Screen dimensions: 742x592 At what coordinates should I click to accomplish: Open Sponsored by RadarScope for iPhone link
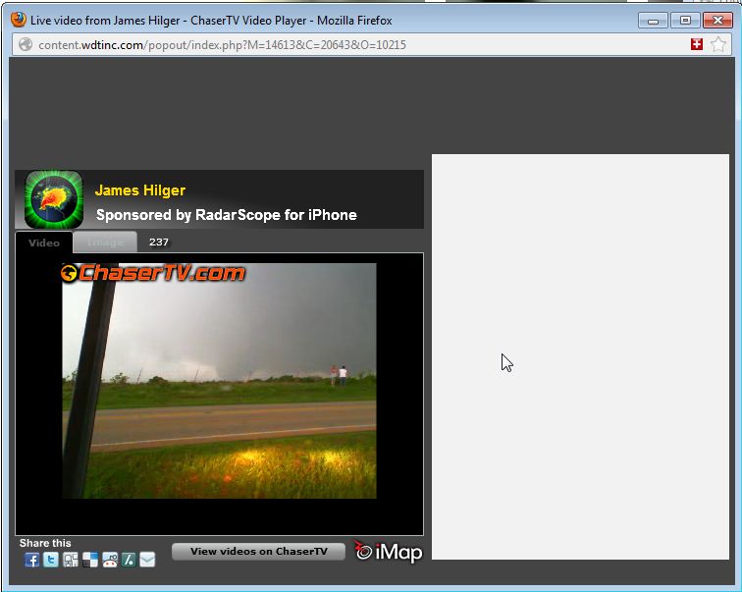[x=226, y=215]
